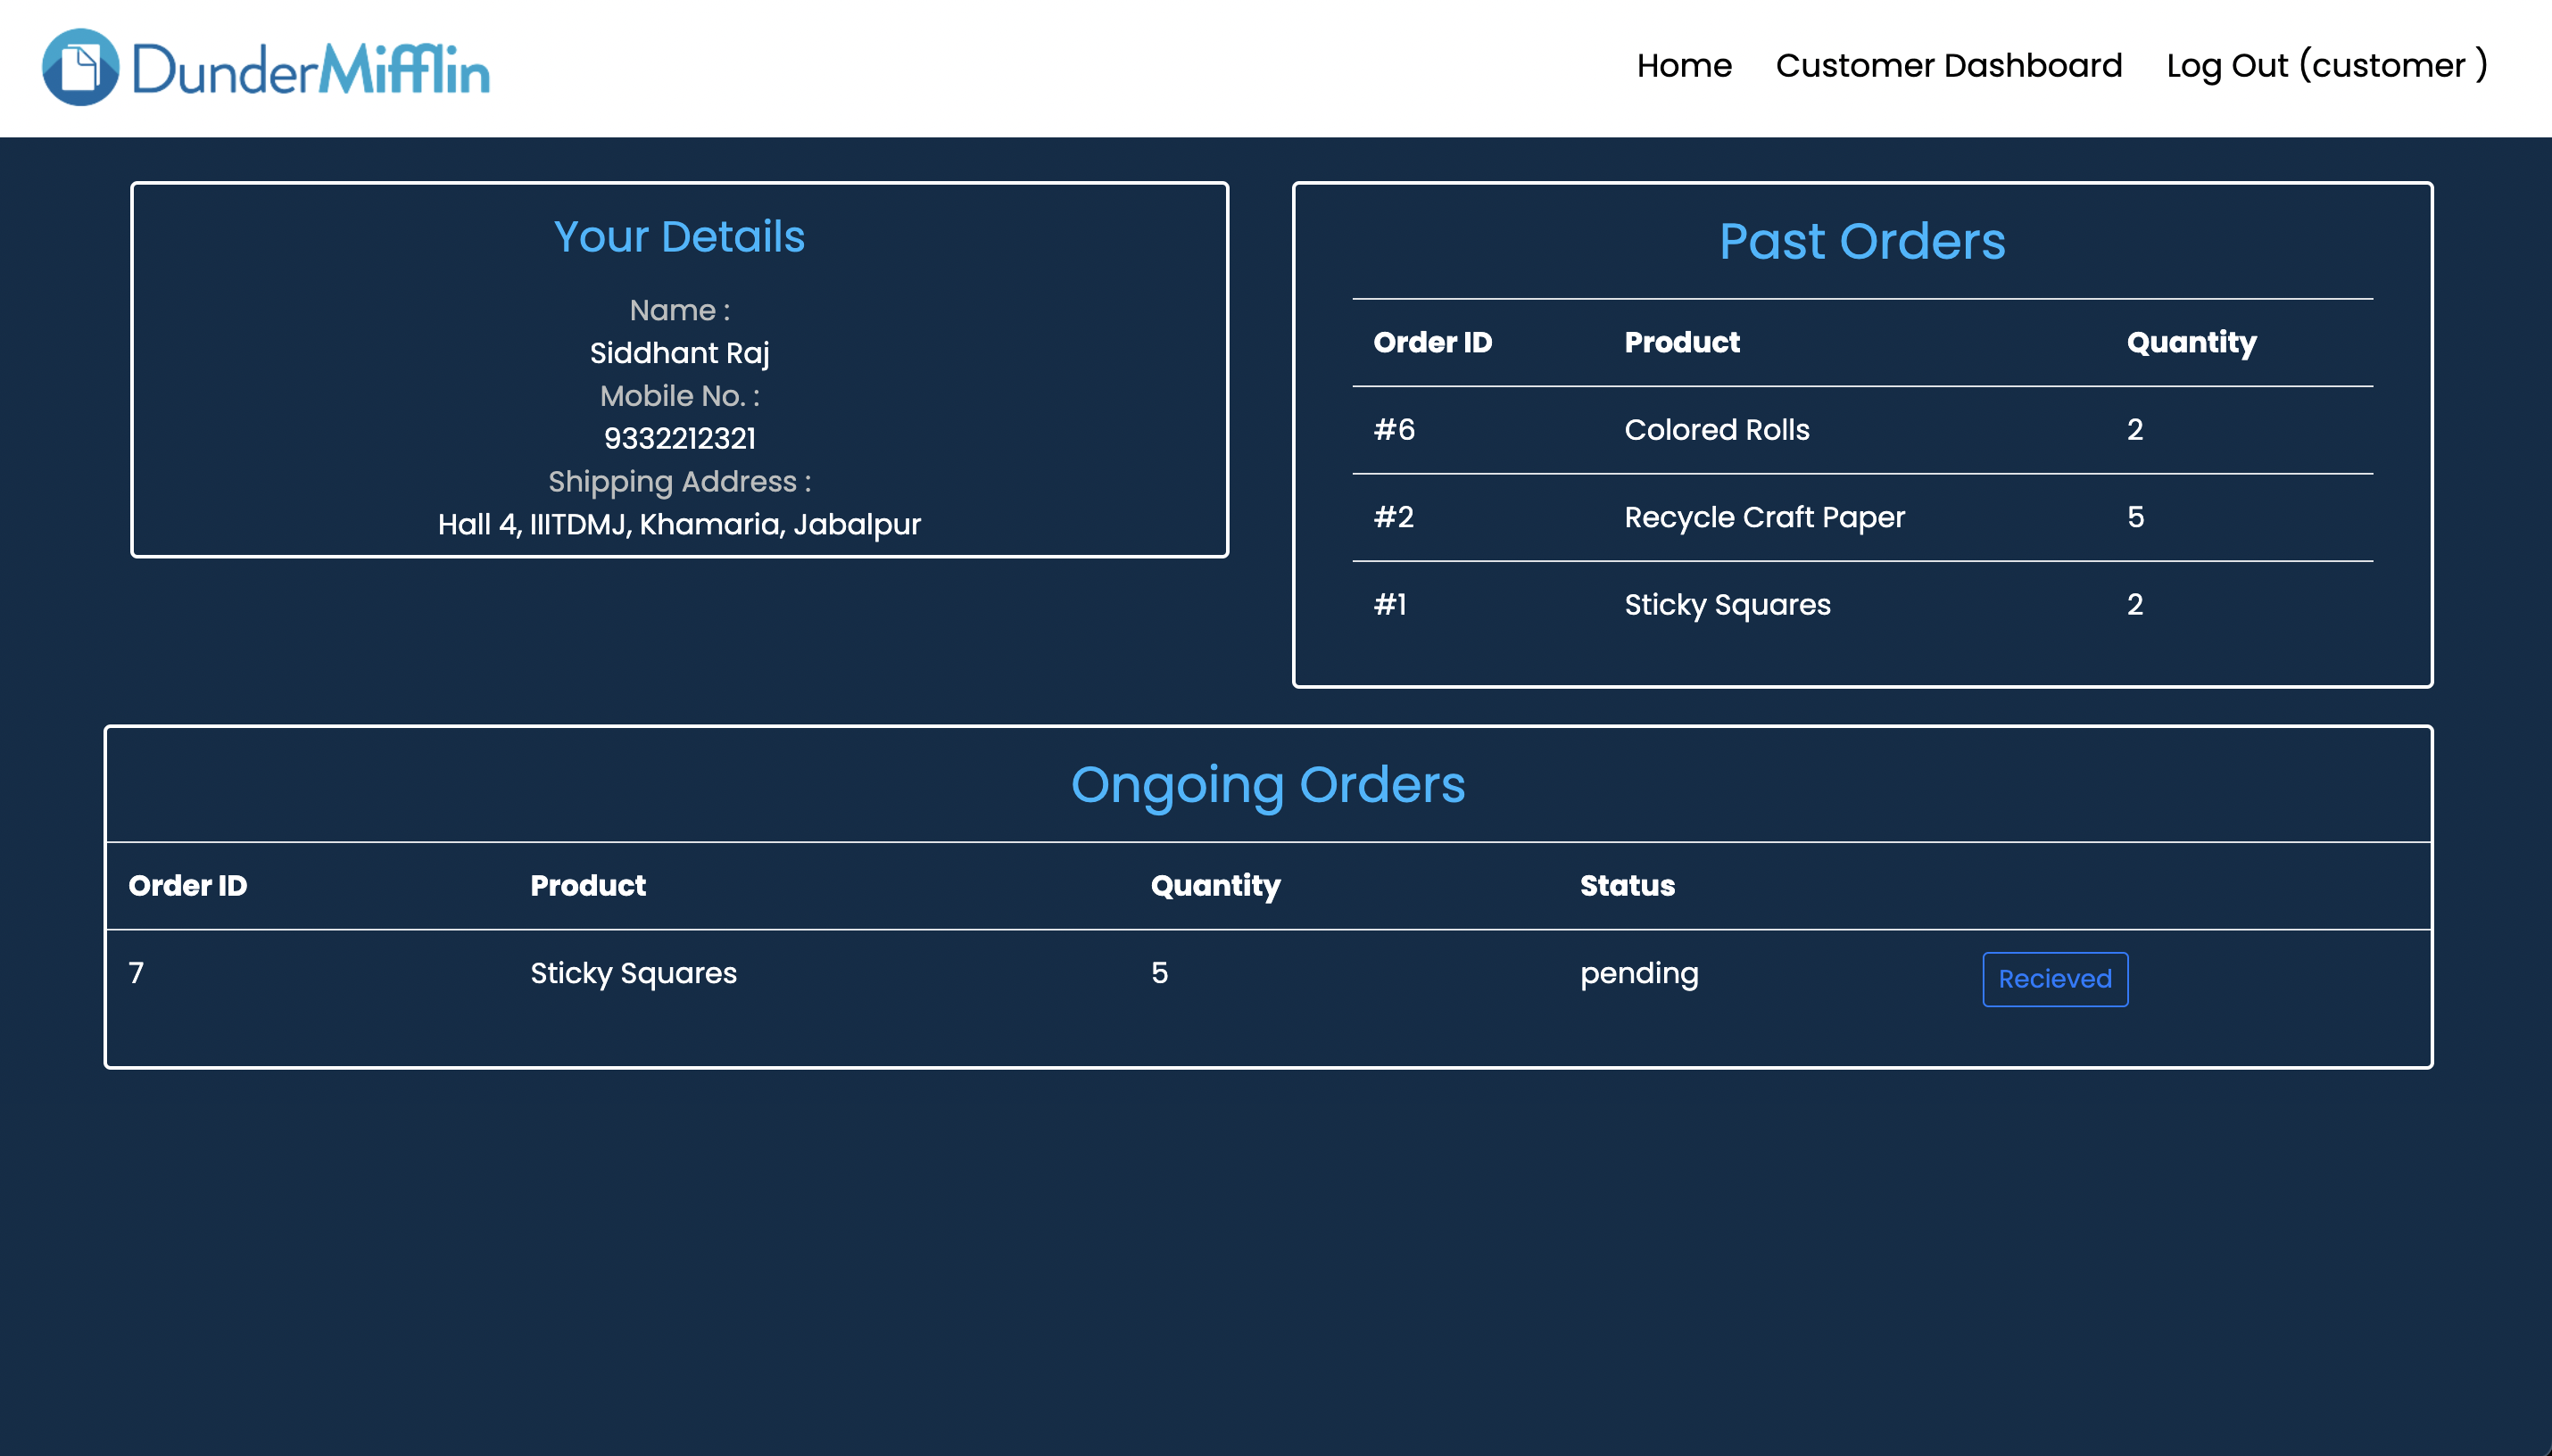This screenshot has width=2552, height=1456.
Task: Select Sticky Squares in Ongoing Orders
Action: [633, 973]
